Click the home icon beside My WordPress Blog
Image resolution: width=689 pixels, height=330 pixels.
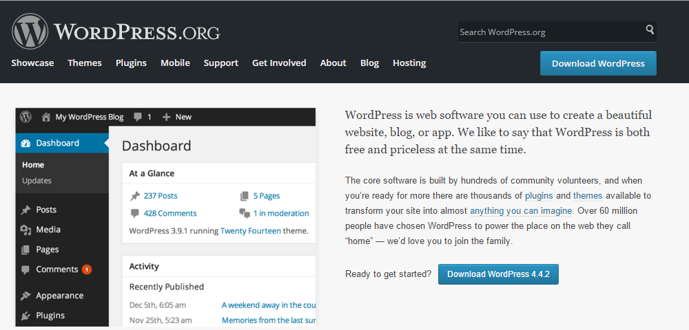45,117
